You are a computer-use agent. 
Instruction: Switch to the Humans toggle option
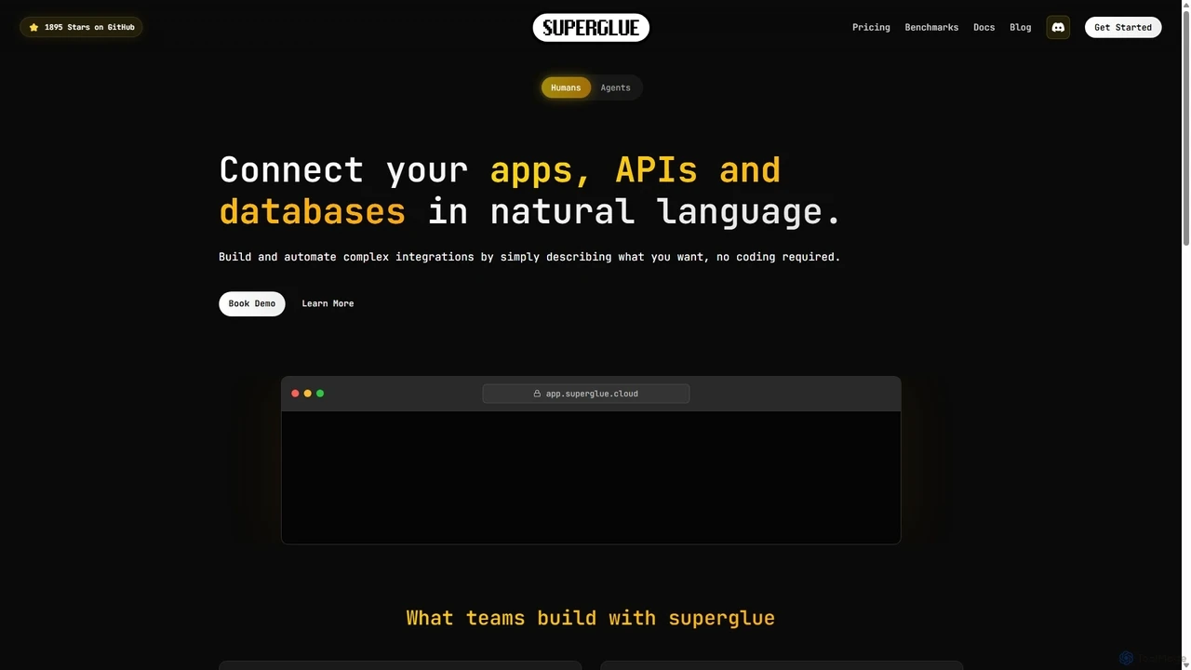tap(566, 87)
